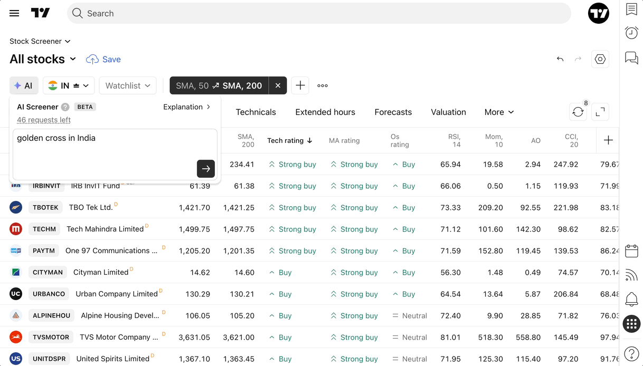Open the PAYTM ticker symbol

coord(44,251)
